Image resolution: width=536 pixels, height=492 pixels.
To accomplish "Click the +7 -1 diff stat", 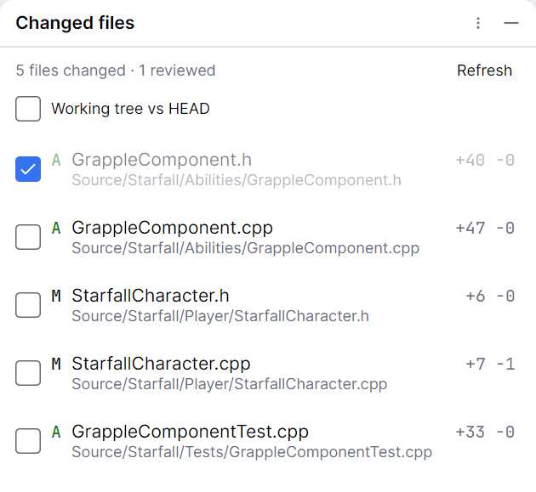I will click(490, 364).
